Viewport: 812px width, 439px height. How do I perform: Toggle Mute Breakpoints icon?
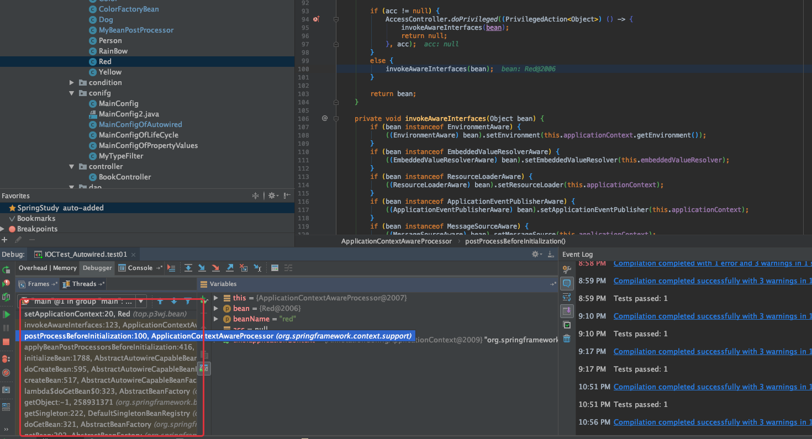click(6, 373)
